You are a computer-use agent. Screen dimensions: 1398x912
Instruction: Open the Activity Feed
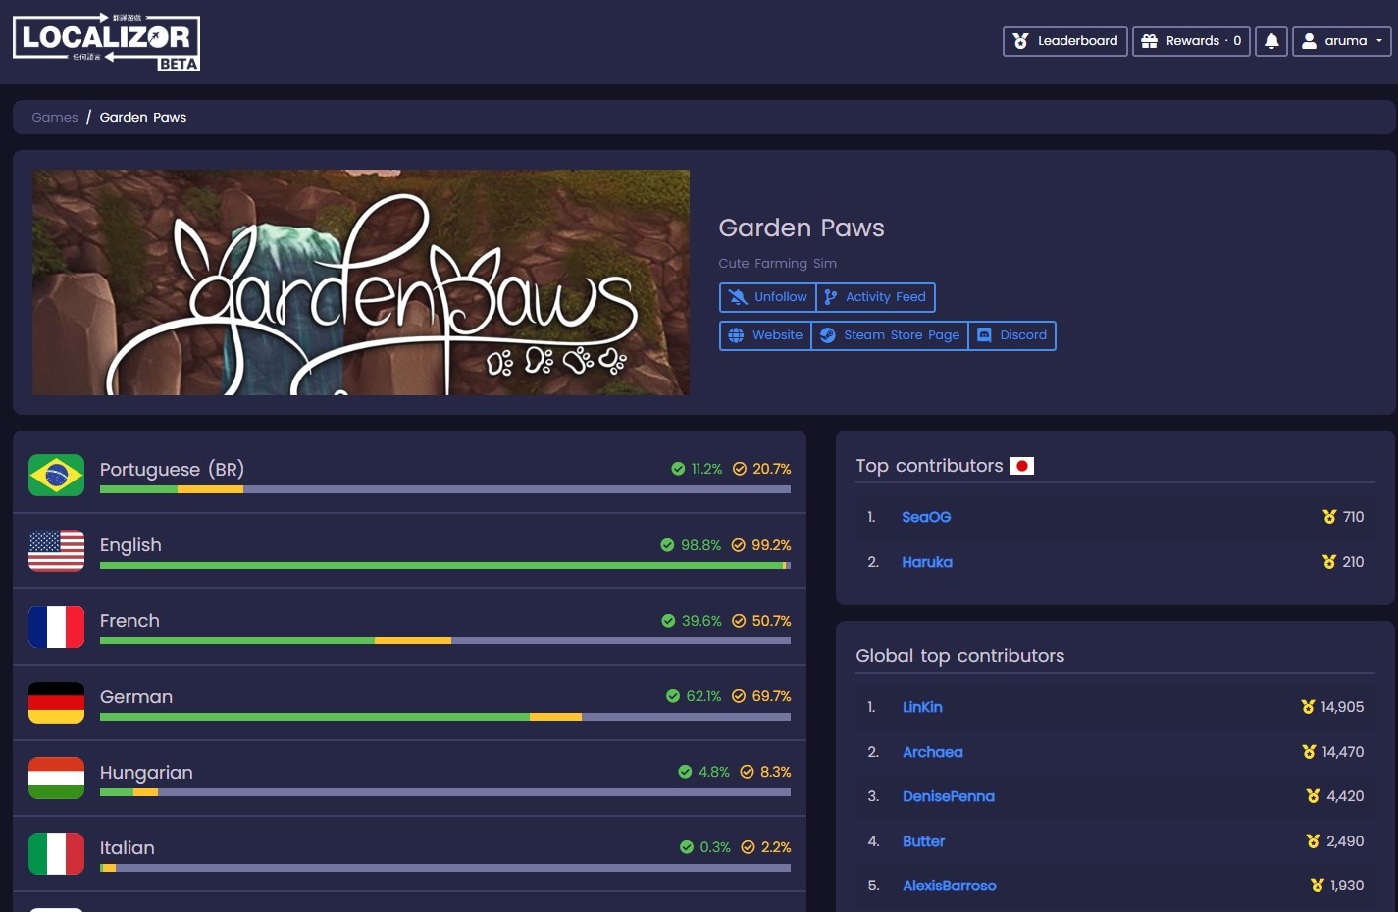[x=875, y=297]
